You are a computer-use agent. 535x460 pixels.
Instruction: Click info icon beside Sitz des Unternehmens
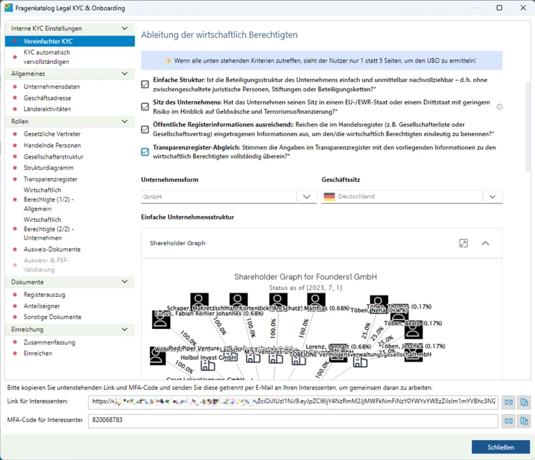(500, 107)
